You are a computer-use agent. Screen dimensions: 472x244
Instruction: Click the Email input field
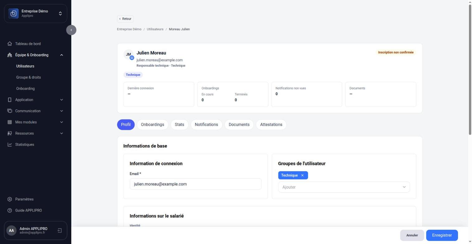[196, 184]
